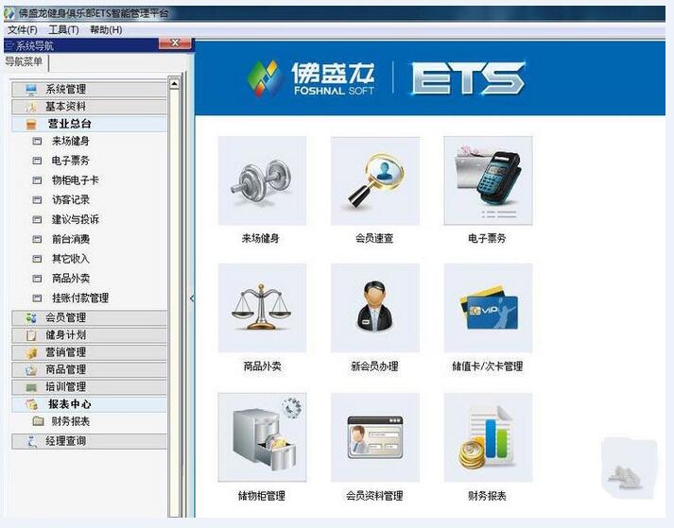674x528 pixels.
Task: Select 挂账付款管理 in the sidebar tree
Action: point(80,298)
